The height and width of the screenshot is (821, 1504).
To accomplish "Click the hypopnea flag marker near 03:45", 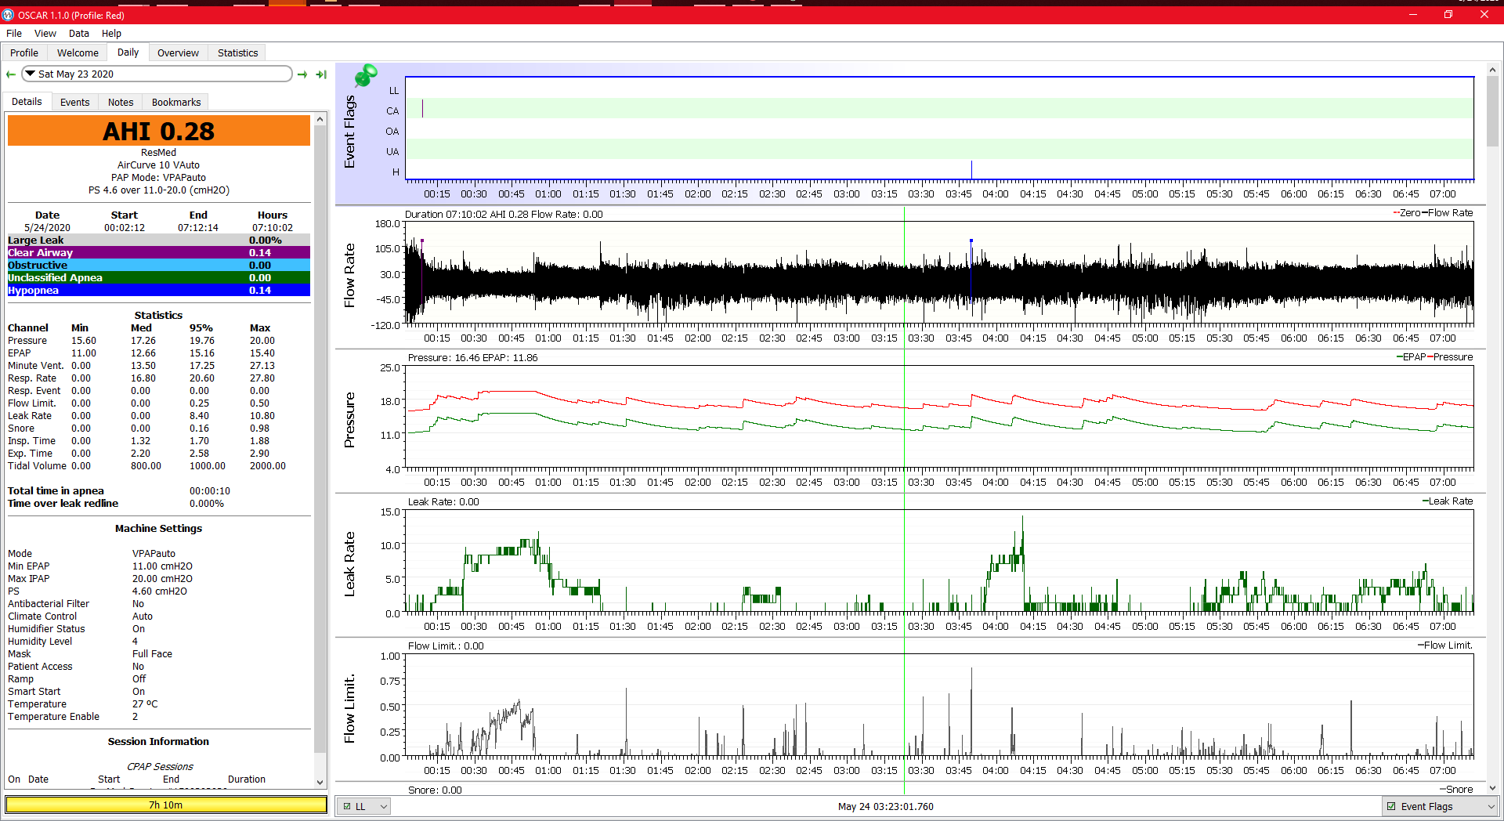I will (x=971, y=170).
